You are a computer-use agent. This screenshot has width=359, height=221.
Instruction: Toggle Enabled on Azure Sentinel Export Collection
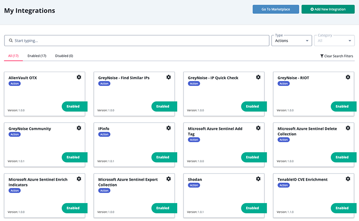[x=164, y=208]
